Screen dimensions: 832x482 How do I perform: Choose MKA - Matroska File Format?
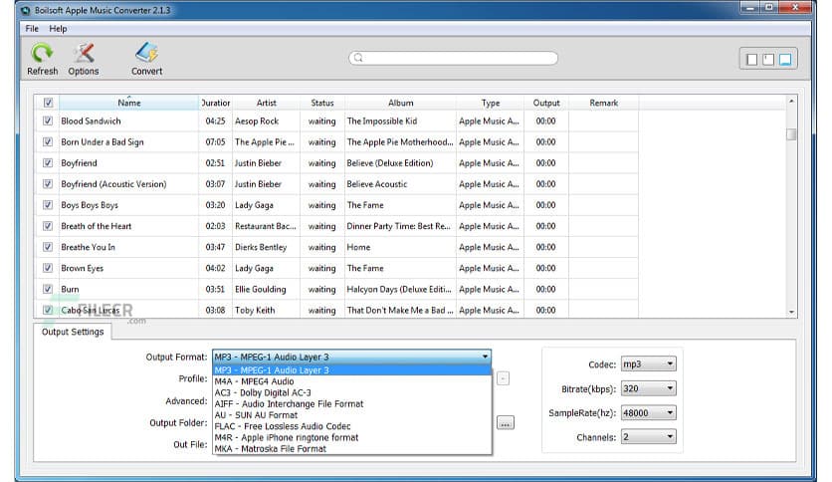351,448
